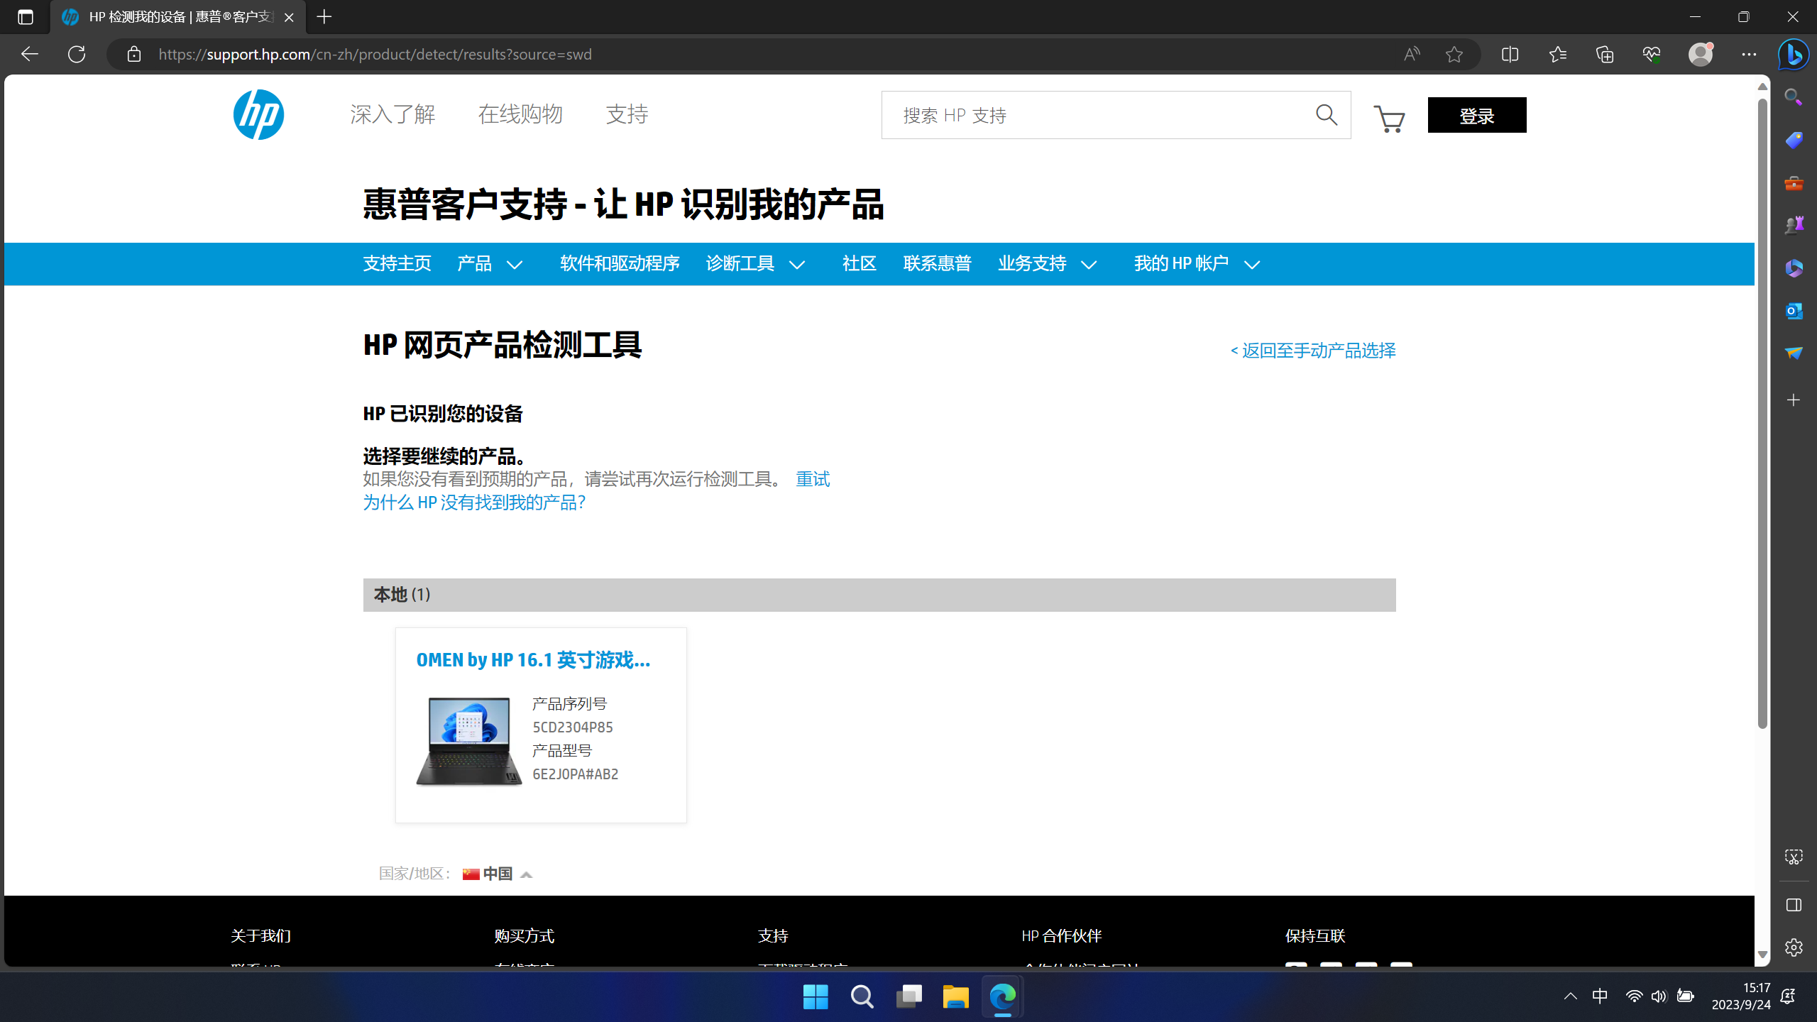Open the shopping cart
Viewport: 1817px width, 1022px height.
coord(1389,118)
